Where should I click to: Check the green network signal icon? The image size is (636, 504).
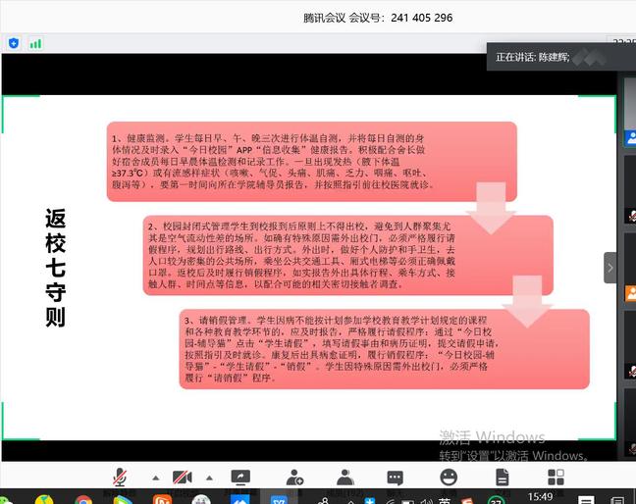pos(36,43)
